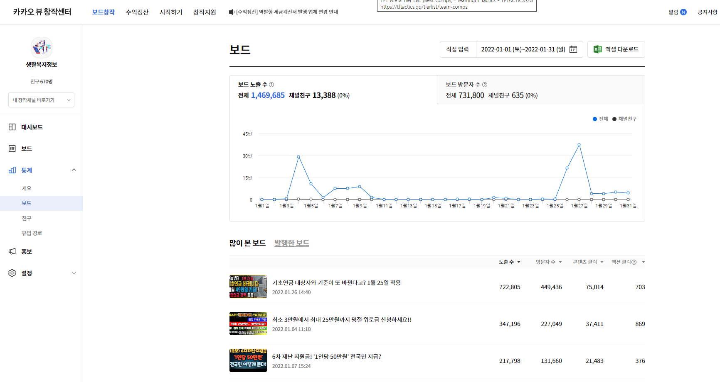This screenshot has height=382, width=720.
Task: Open the 공지사항 link
Action: (x=708, y=12)
